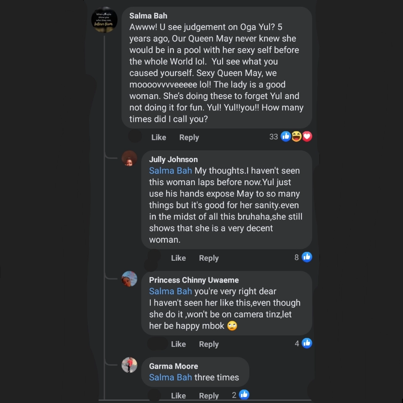Open the Salma Bah mention in Garma Moore's reply
Screen dimensions: 403x403
coord(170,377)
